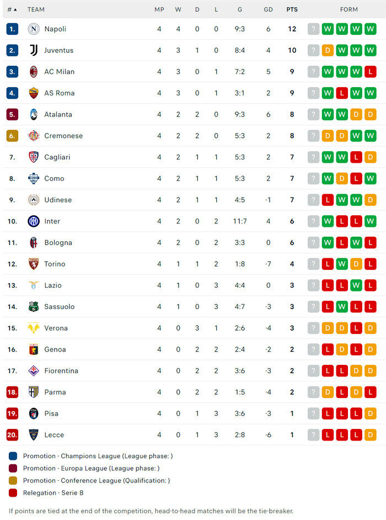
Task: Select the Inter club logo
Action: click(x=34, y=221)
